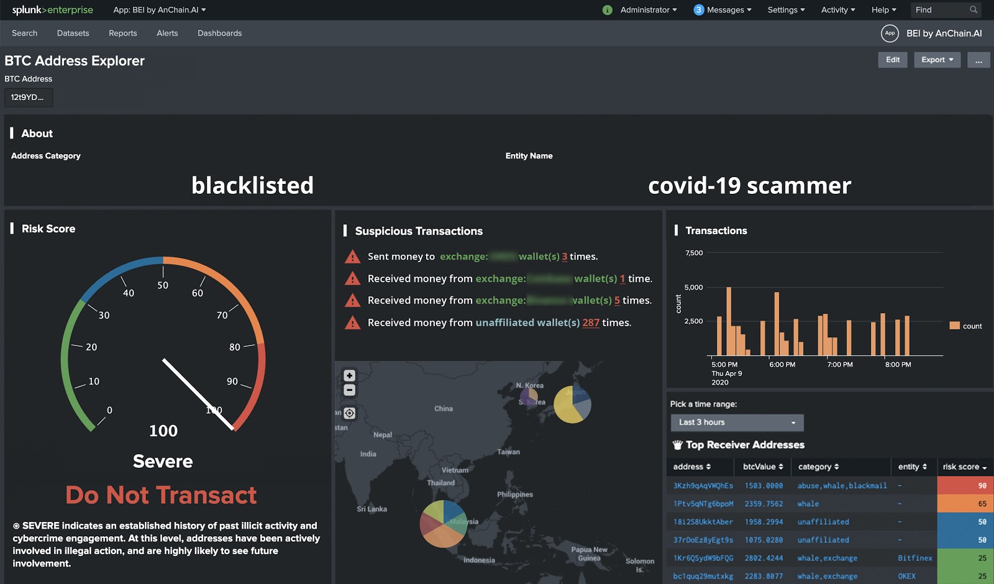This screenshot has width=994, height=584.
Task: Click the warning icon on the wallet(s) 5 times row
Action: 353,301
